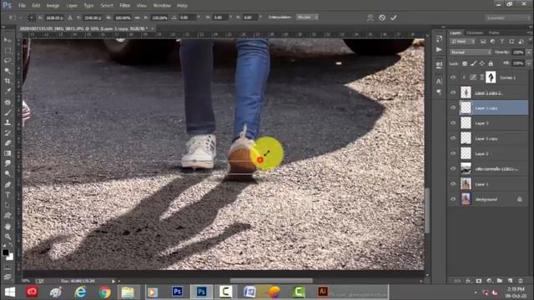Select the Pen tool

click(8, 185)
